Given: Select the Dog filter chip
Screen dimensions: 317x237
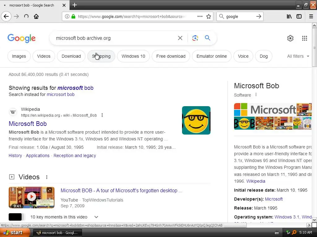Looking at the screenshot, I should pyautogui.click(x=264, y=56).
